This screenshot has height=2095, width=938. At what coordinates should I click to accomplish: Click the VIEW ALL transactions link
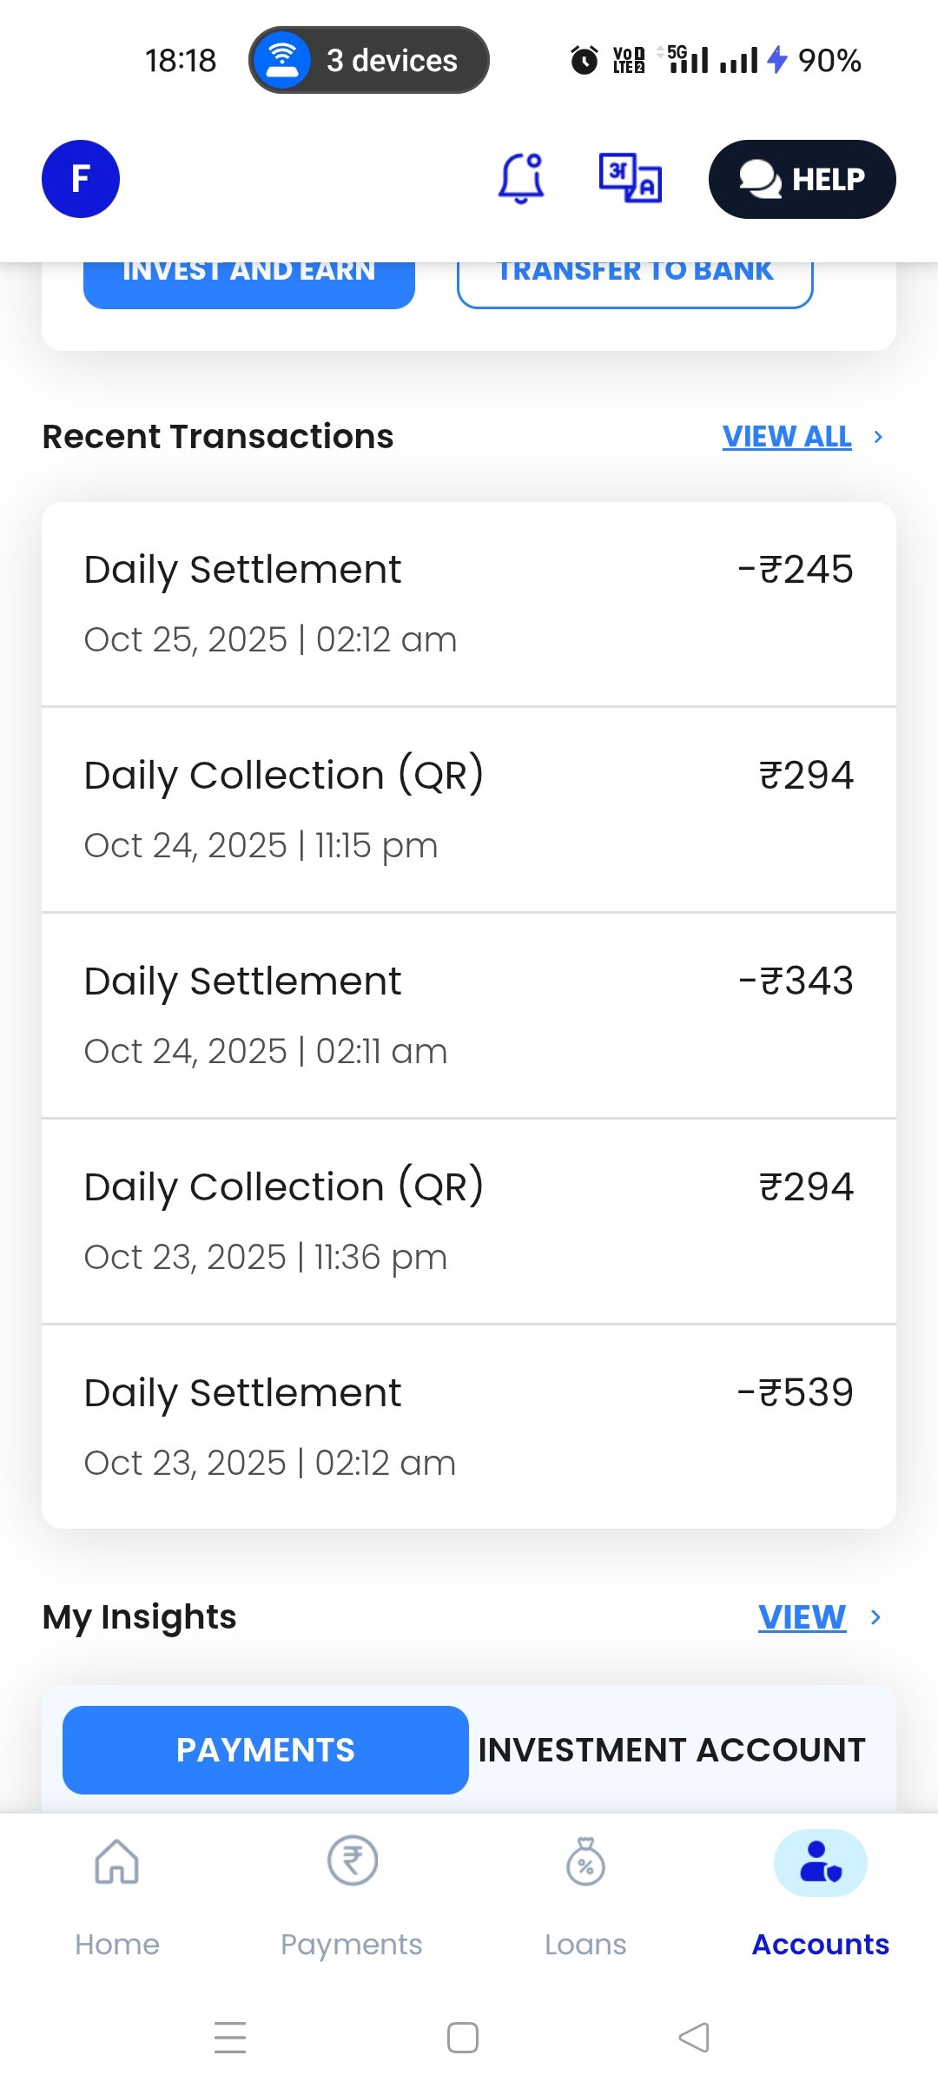787,437
